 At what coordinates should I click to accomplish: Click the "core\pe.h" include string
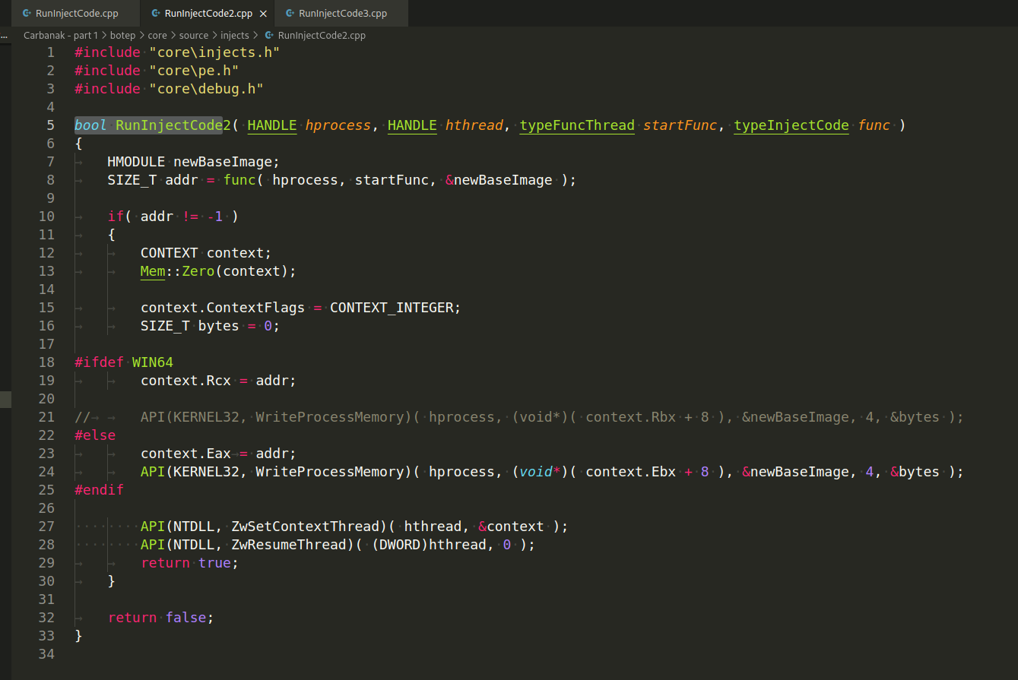tap(194, 71)
